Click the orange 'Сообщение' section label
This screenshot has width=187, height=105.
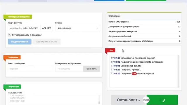(12, 57)
